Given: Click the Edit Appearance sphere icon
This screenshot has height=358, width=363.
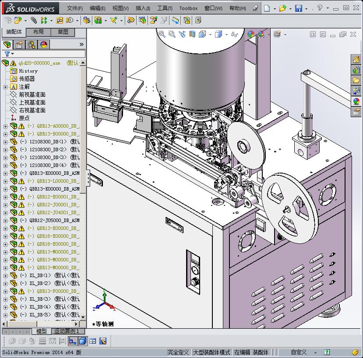Looking at the screenshot, I should [x=251, y=34].
